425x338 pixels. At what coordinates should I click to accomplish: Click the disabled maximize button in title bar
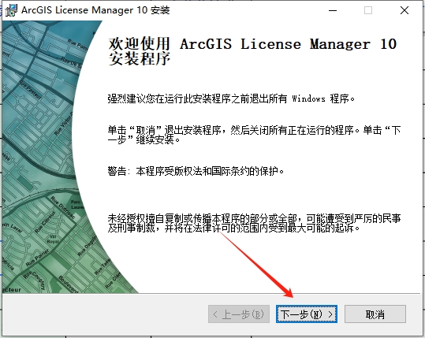click(x=368, y=10)
